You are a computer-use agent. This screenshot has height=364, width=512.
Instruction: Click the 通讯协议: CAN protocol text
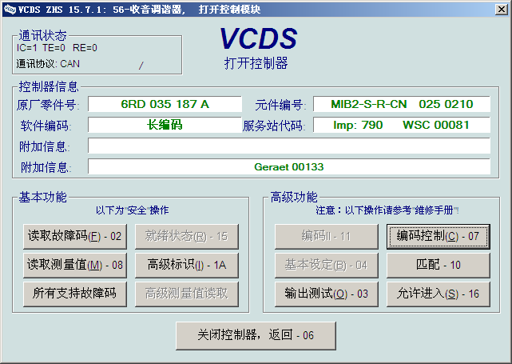point(48,64)
